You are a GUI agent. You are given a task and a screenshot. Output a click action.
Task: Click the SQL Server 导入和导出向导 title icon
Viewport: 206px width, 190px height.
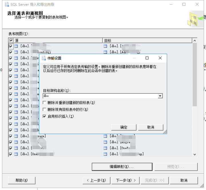click(7, 5)
